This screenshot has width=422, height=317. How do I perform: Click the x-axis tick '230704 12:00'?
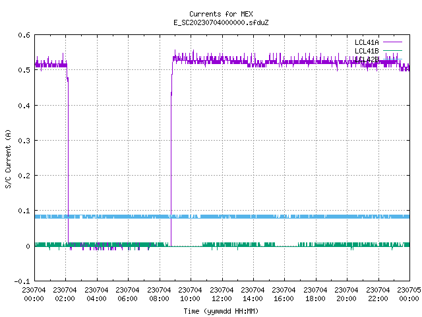coord(222,295)
